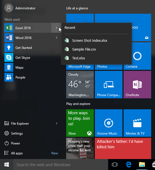The image size is (155, 170).
Task: Click the New label beside All apps
Action: 55,153
